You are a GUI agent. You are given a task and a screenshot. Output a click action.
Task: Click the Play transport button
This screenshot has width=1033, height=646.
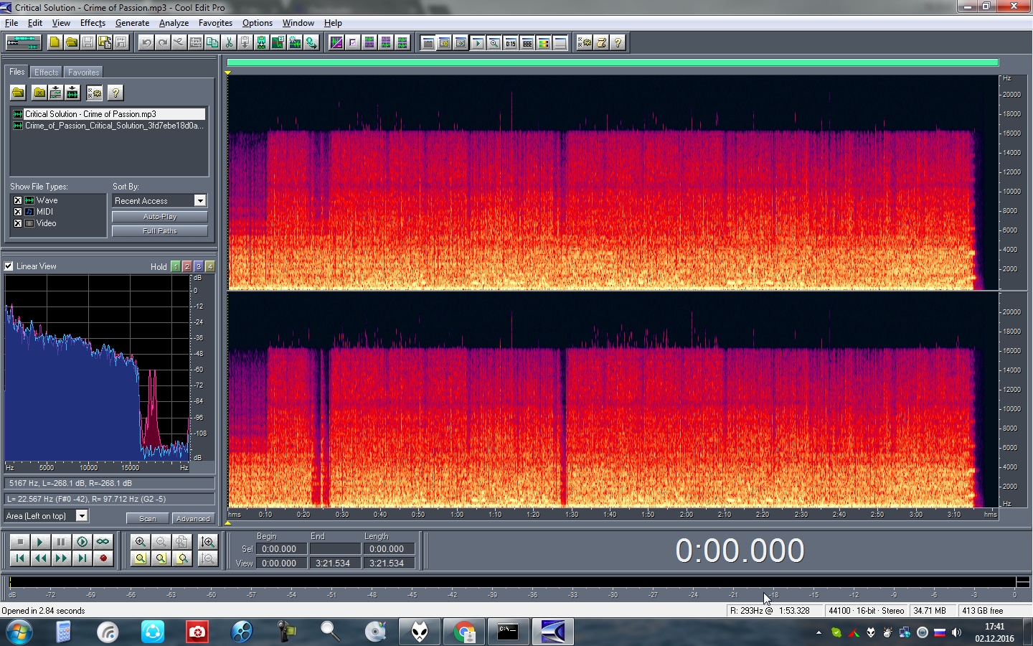point(40,542)
